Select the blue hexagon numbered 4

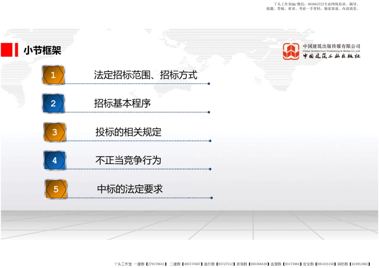pyautogui.click(x=55, y=161)
